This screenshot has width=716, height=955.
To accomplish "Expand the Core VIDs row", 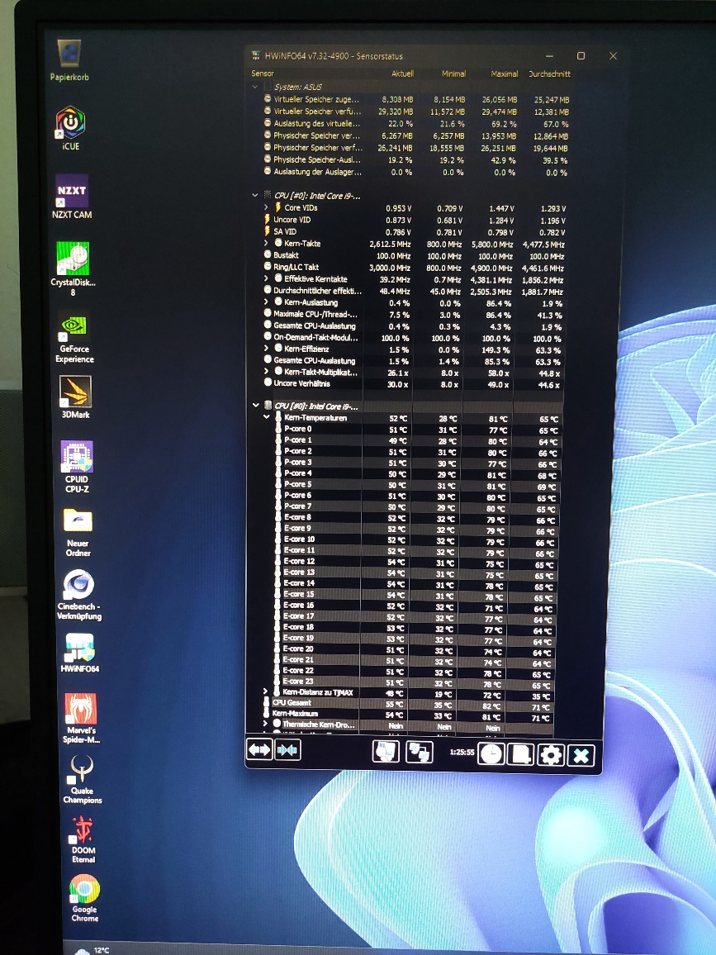I will (x=266, y=207).
